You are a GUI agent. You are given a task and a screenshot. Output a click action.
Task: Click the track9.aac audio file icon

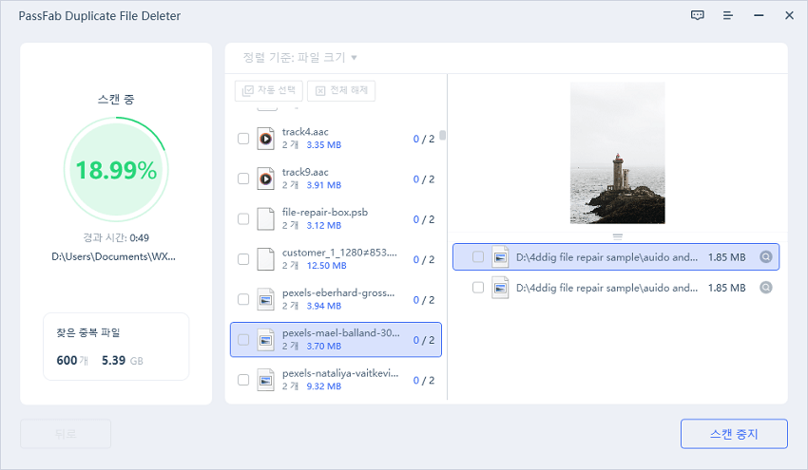266,179
